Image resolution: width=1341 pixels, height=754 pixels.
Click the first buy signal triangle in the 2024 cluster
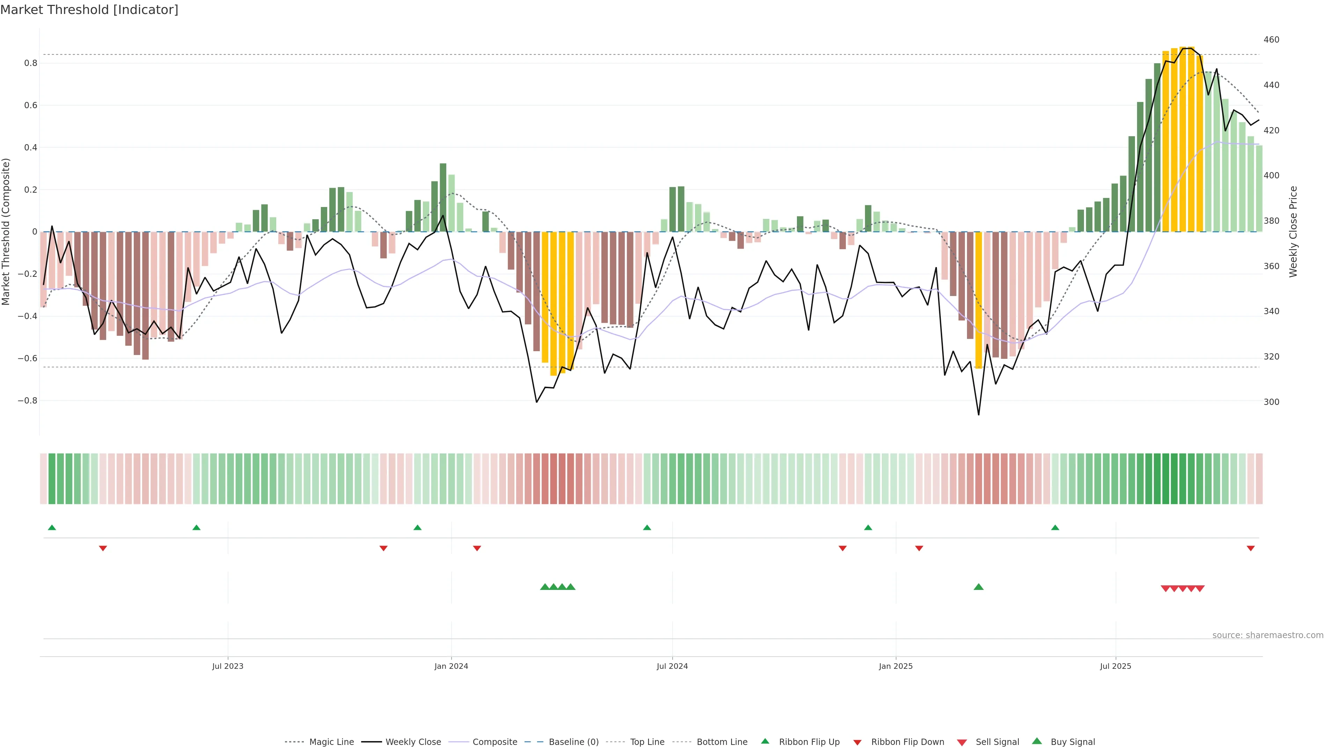pyautogui.click(x=545, y=587)
